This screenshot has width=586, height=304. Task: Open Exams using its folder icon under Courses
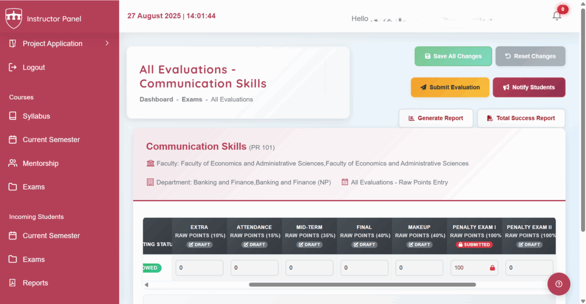click(x=12, y=187)
